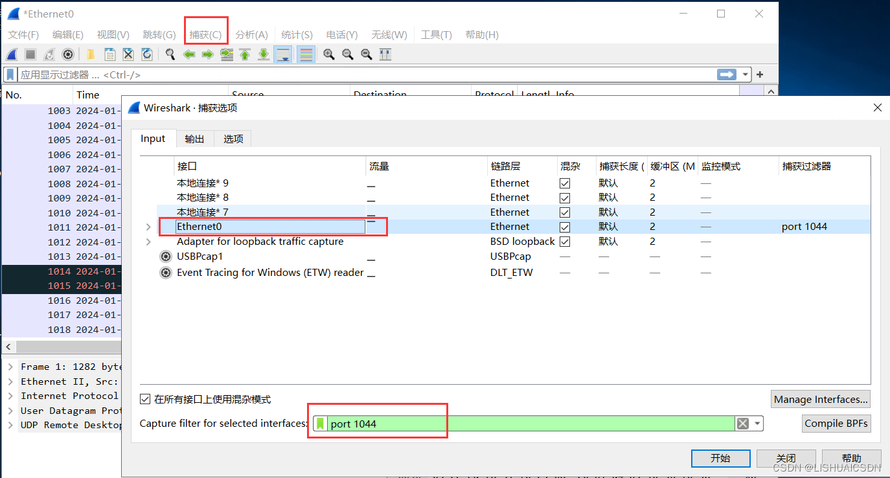890x478 pixels.
Task: Jump to the last packet icon
Action: [x=264, y=54]
